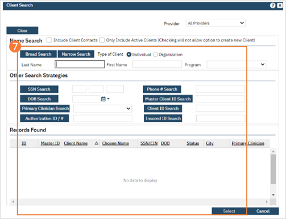
Task: Open the DOB calendar picker icon
Action: tap(103, 99)
